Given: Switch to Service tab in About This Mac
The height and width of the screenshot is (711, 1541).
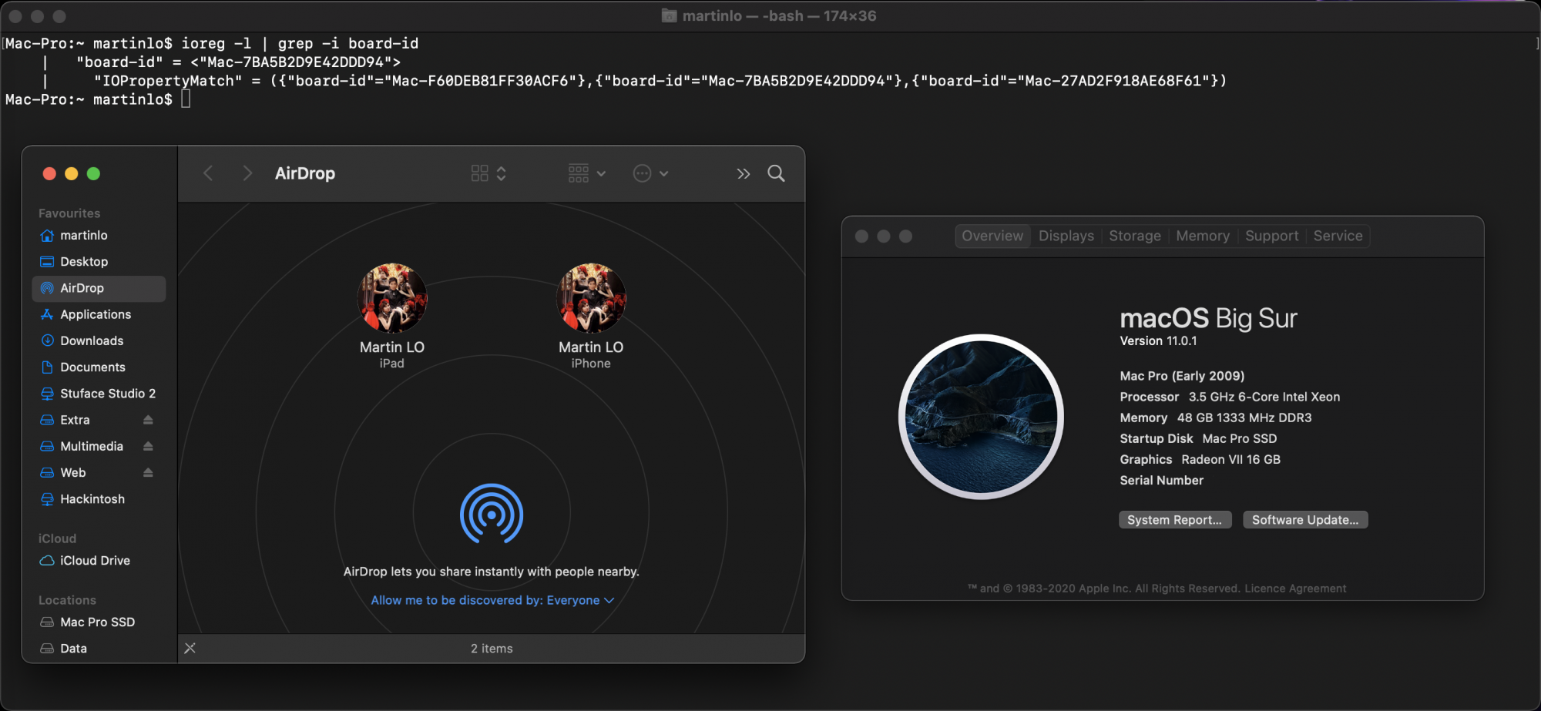Looking at the screenshot, I should [1338, 236].
